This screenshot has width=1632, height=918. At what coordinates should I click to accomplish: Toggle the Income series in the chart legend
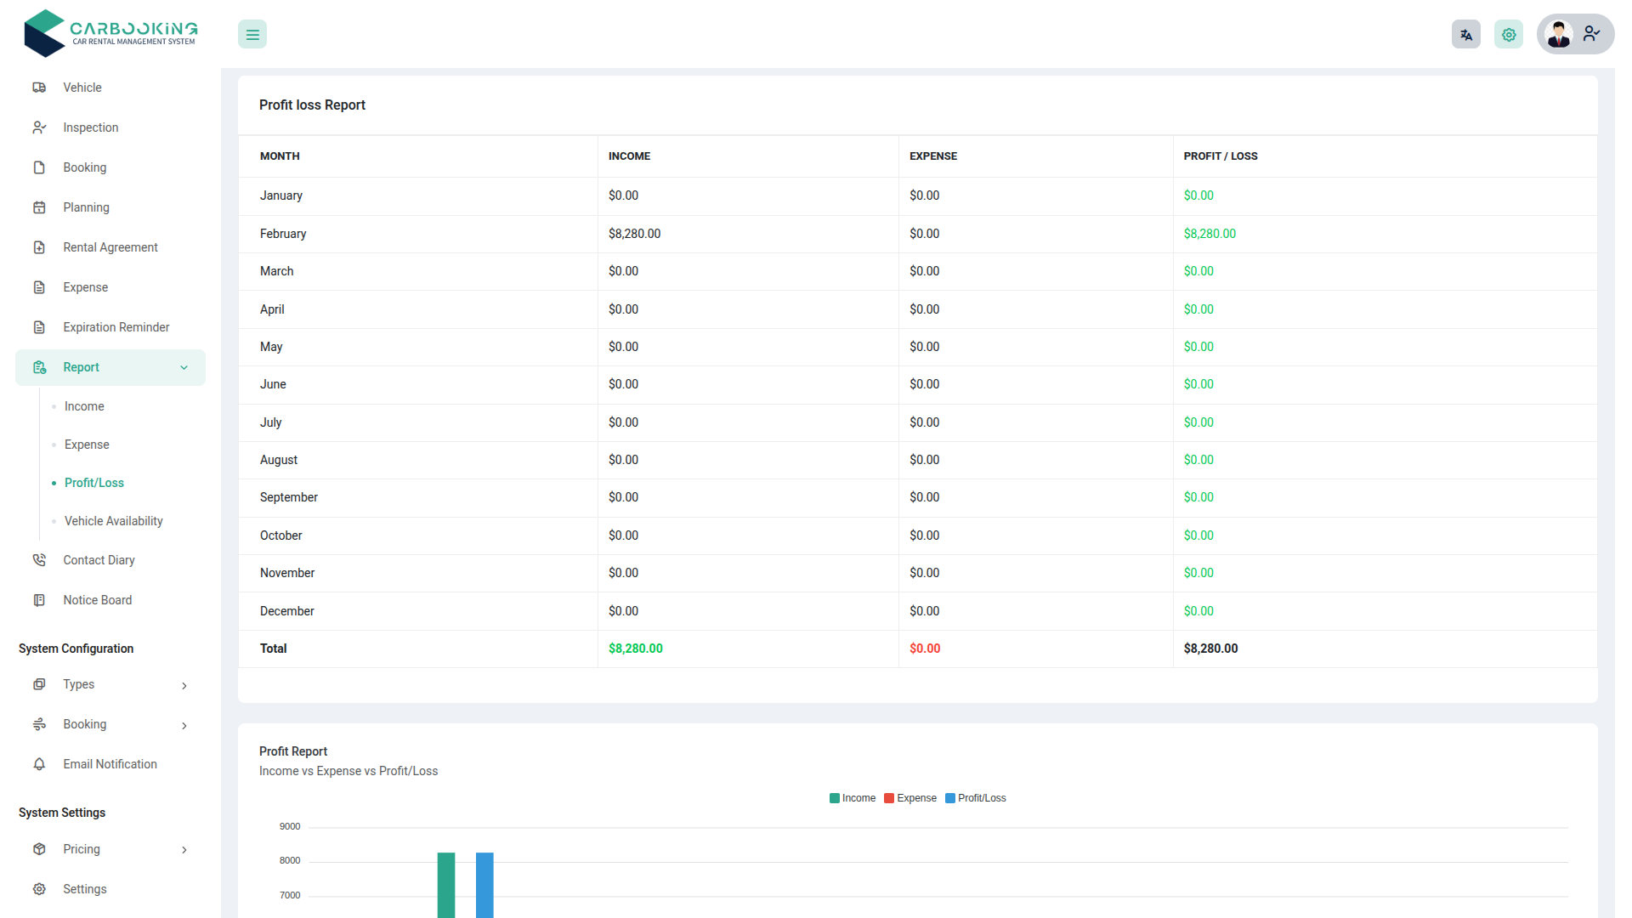click(x=853, y=798)
